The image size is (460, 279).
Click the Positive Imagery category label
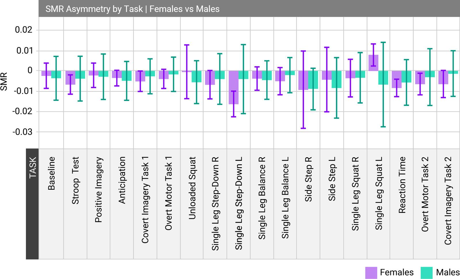click(98, 189)
